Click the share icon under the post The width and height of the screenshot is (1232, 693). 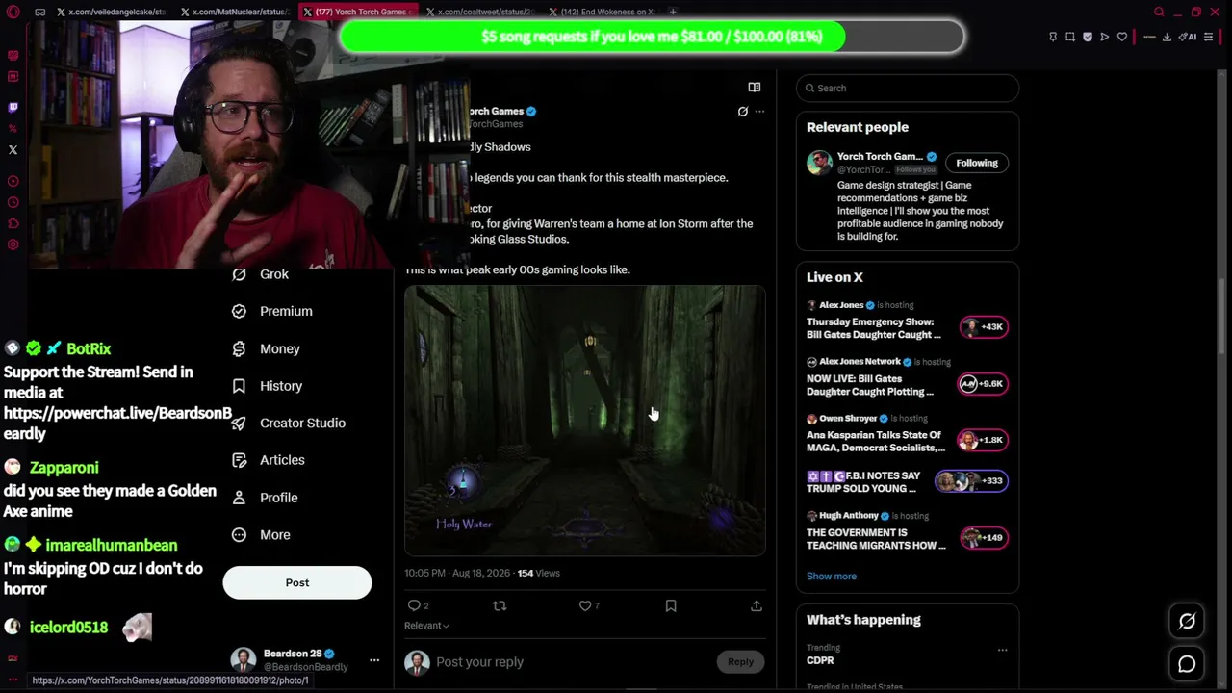(757, 605)
